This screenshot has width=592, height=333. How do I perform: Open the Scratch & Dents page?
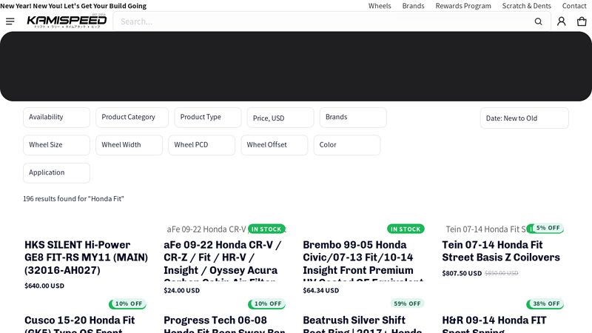coord(526,6)
